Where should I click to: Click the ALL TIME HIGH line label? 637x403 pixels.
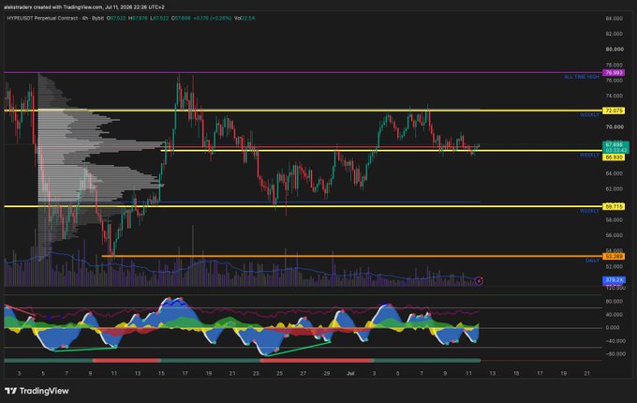581,77
